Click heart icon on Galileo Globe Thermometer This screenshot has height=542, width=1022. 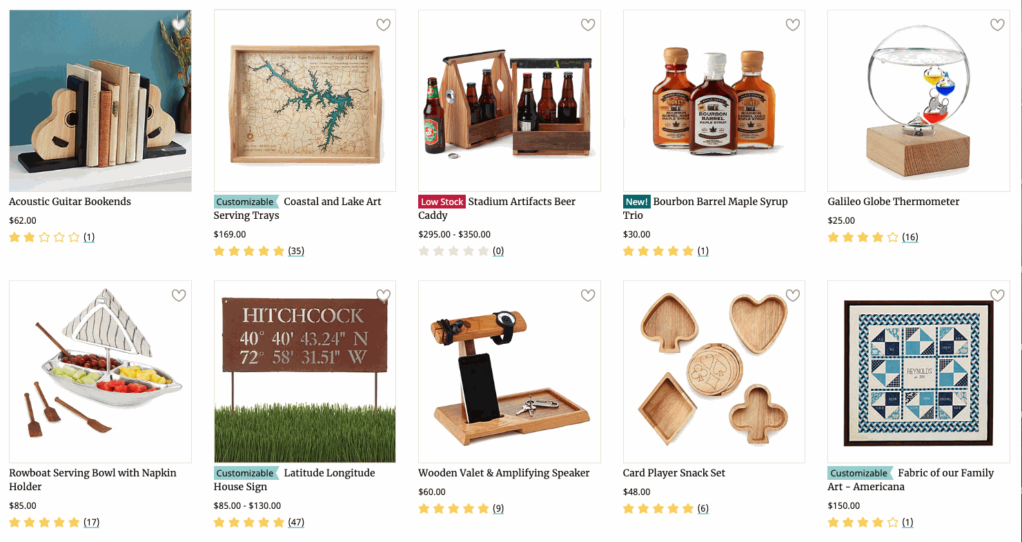997,25
